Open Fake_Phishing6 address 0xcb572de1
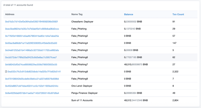This screenshot has width=201, height=108. (31, 57)
